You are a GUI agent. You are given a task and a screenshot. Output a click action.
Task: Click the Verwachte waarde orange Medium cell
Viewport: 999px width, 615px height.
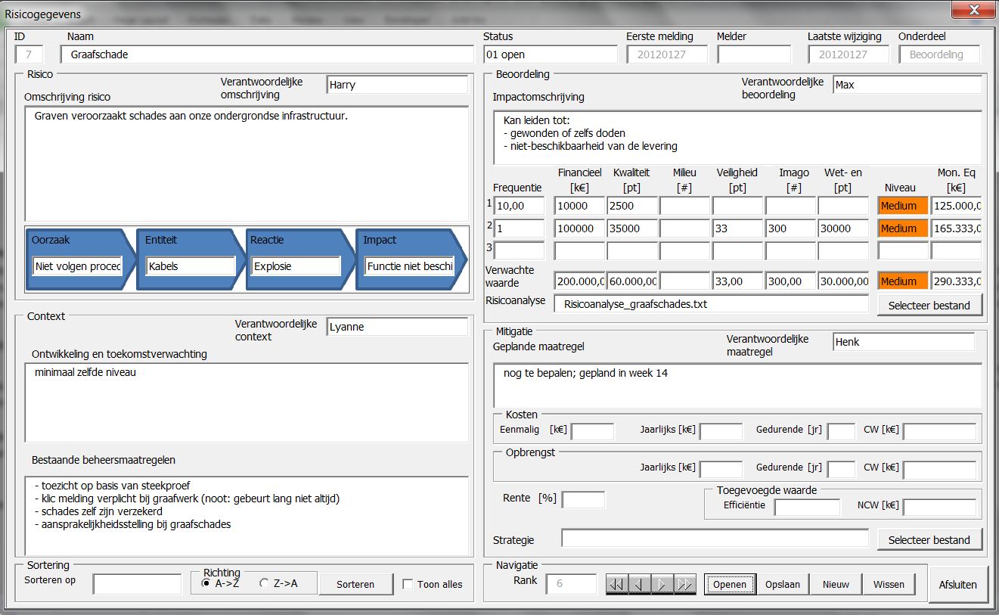903,281
